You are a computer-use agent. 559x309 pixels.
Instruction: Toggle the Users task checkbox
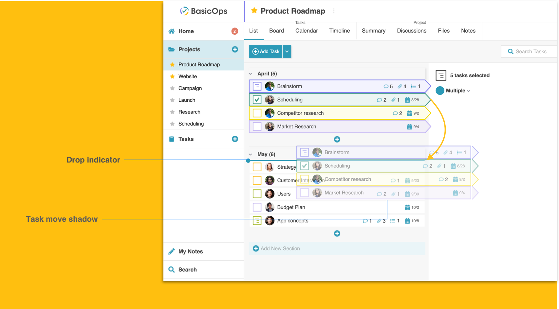click(x=257, y=194)
